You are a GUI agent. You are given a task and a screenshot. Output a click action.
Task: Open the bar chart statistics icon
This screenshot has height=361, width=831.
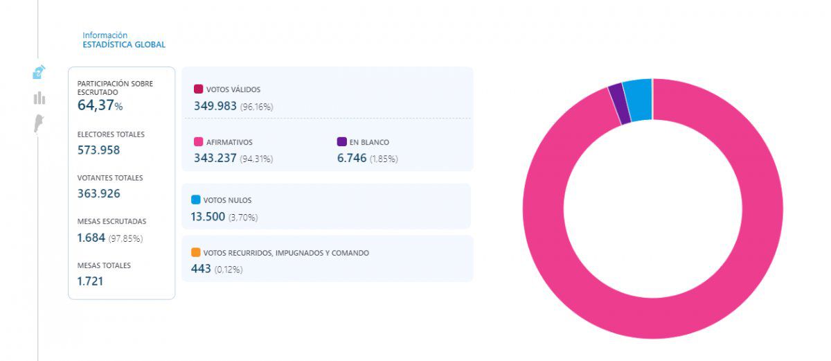(39, 98)
